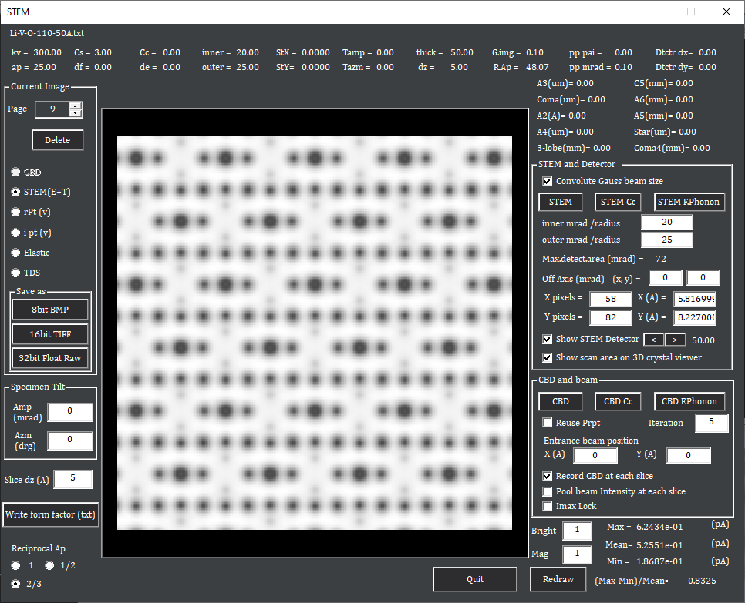745x603 pixels.
Task: Click the Slice dz (A) field
Action: (x=72, y=479)
